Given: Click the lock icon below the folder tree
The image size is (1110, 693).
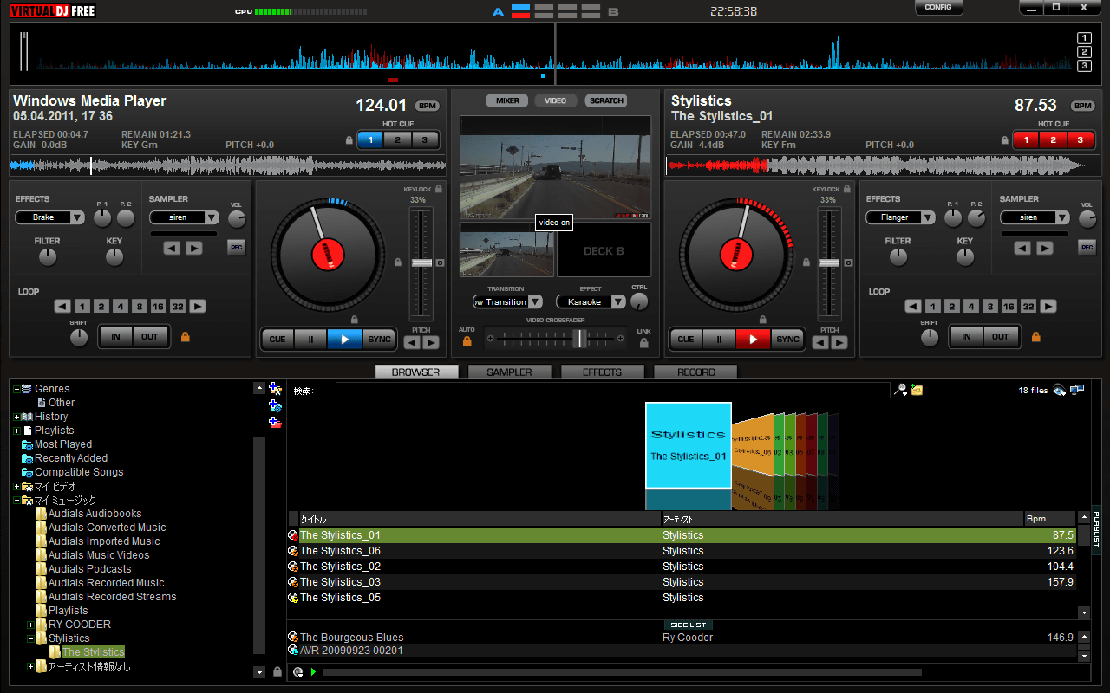Looking at the screenshot, I should click(x=277, y=671).
